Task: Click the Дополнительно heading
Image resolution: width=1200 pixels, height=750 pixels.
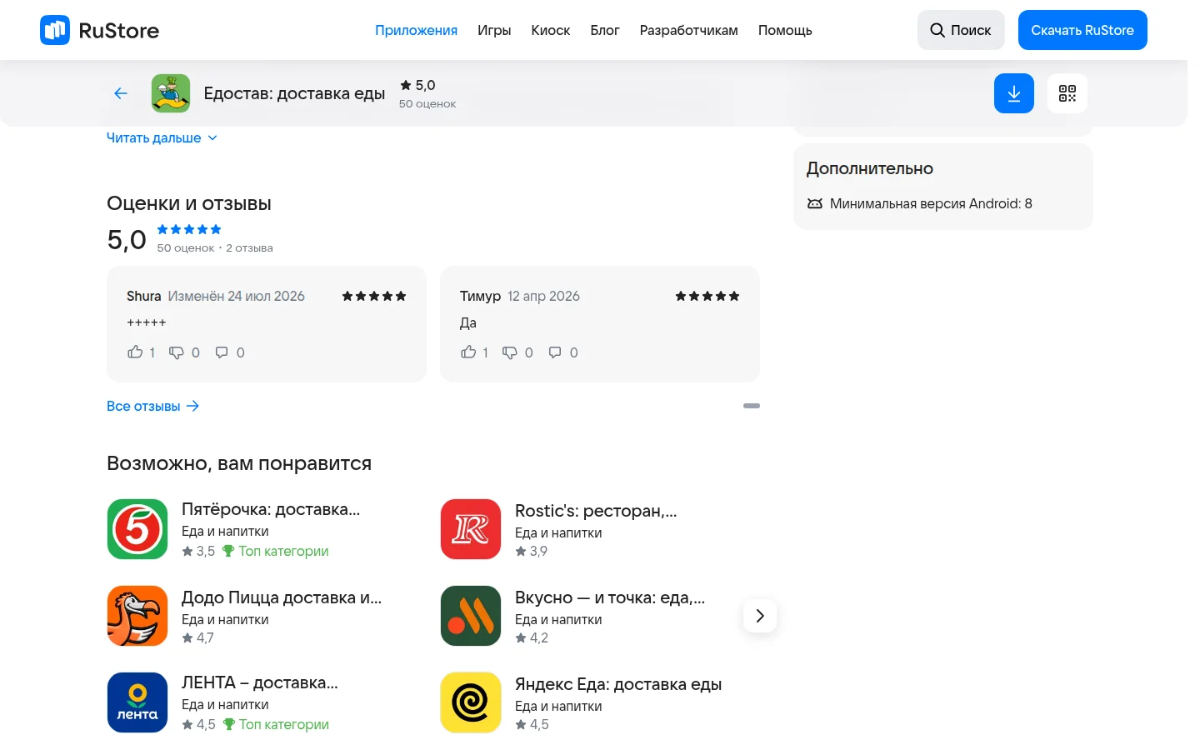Action: [870, 168]
